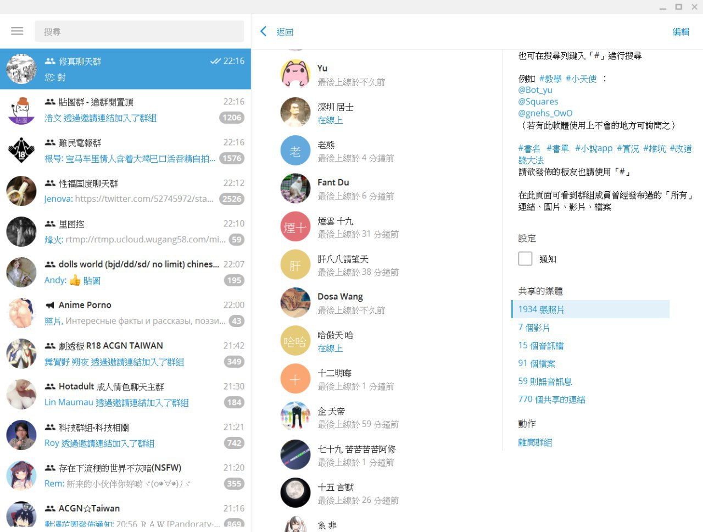This screenshot has height=532, width=703.
Task: Click 煙雲 十九's red avatar icon
Action: 295,227
